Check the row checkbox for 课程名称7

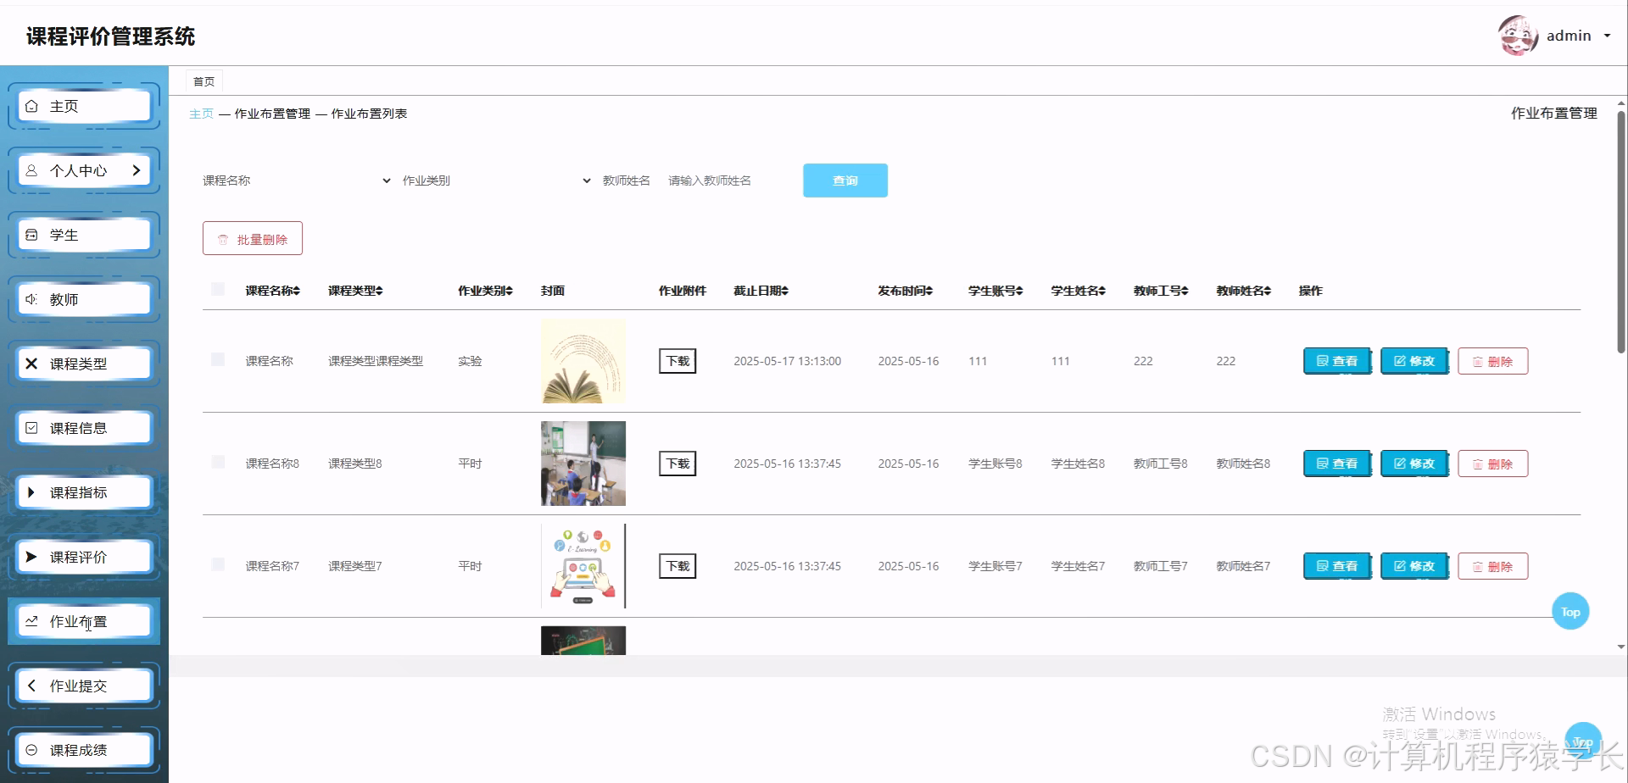click(218, 565)
